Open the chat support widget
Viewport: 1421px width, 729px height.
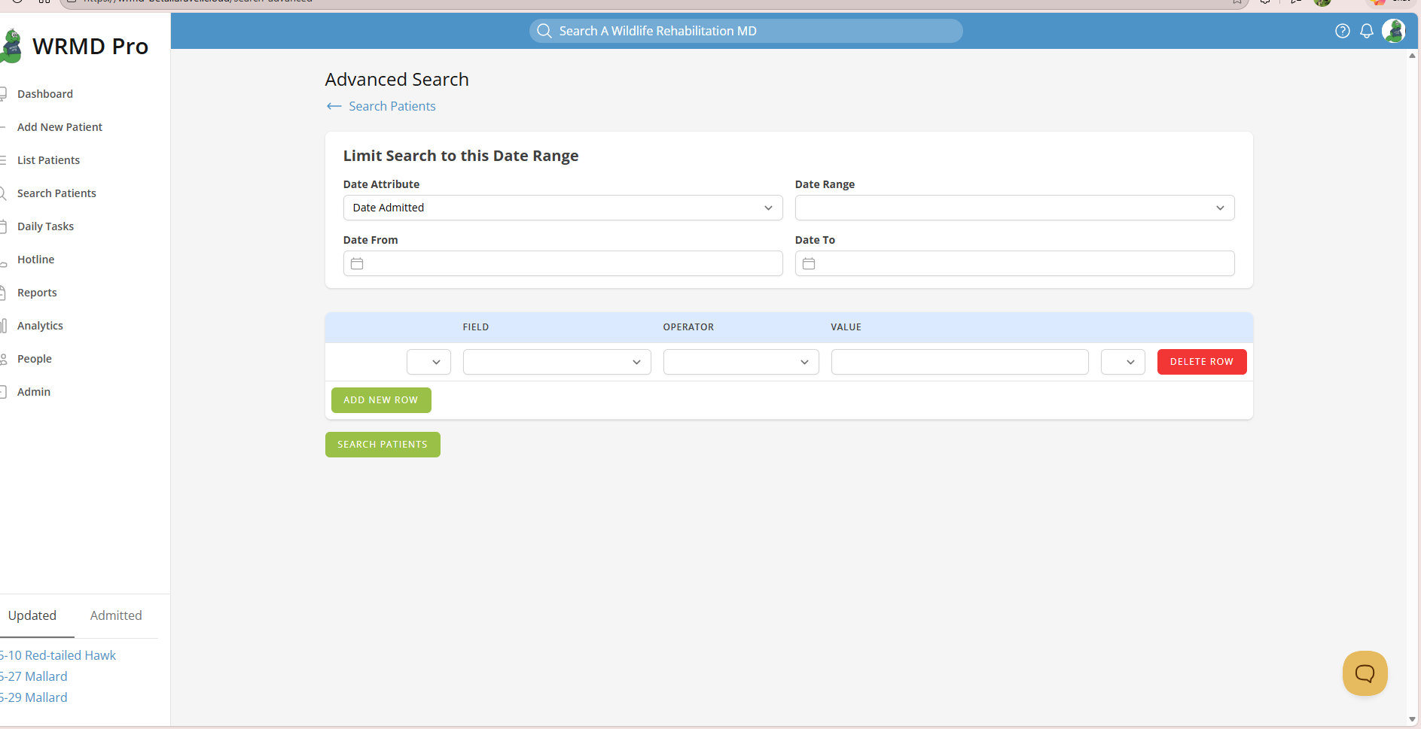pyautogui.click(x=1365, y=673)
